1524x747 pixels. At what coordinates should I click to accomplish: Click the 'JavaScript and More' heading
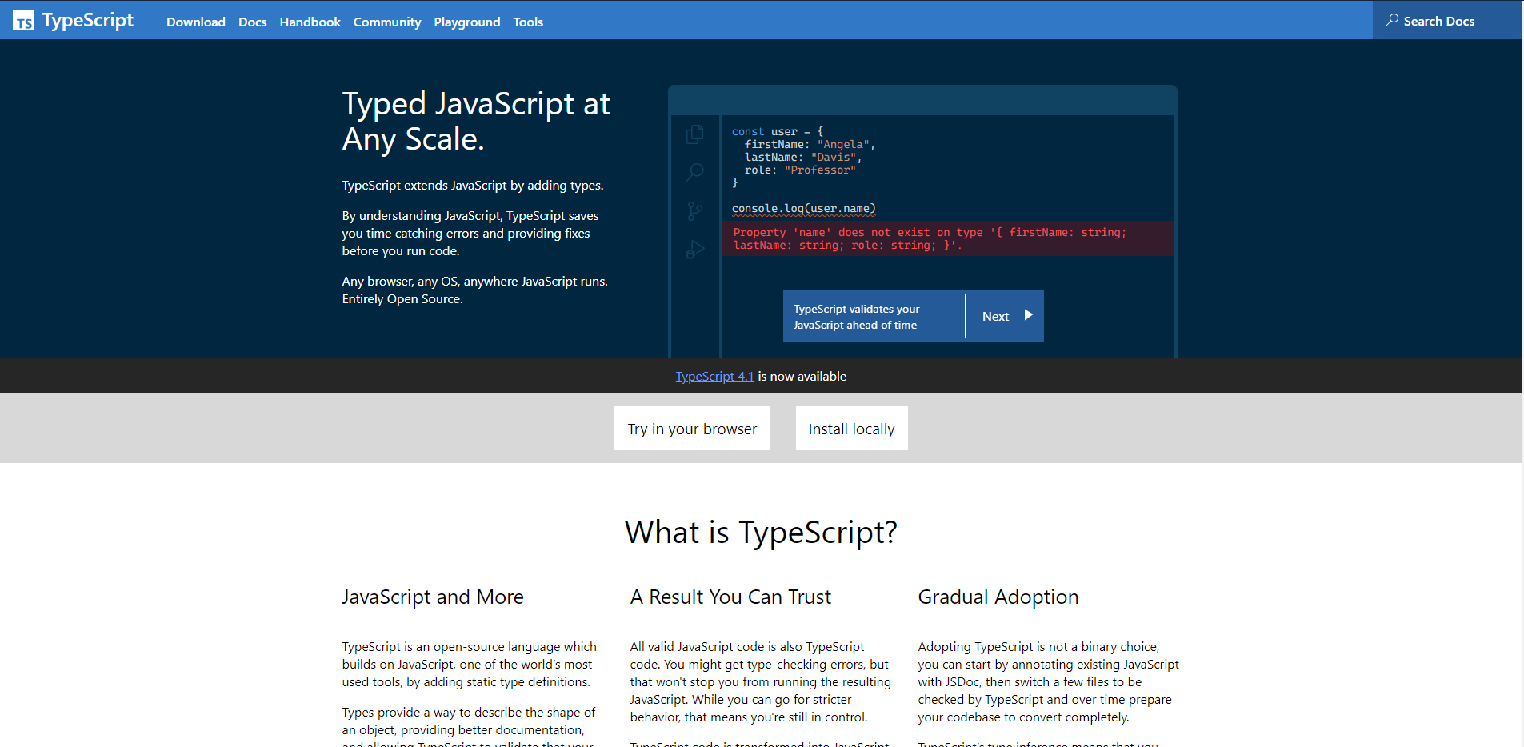pos(433,597)
